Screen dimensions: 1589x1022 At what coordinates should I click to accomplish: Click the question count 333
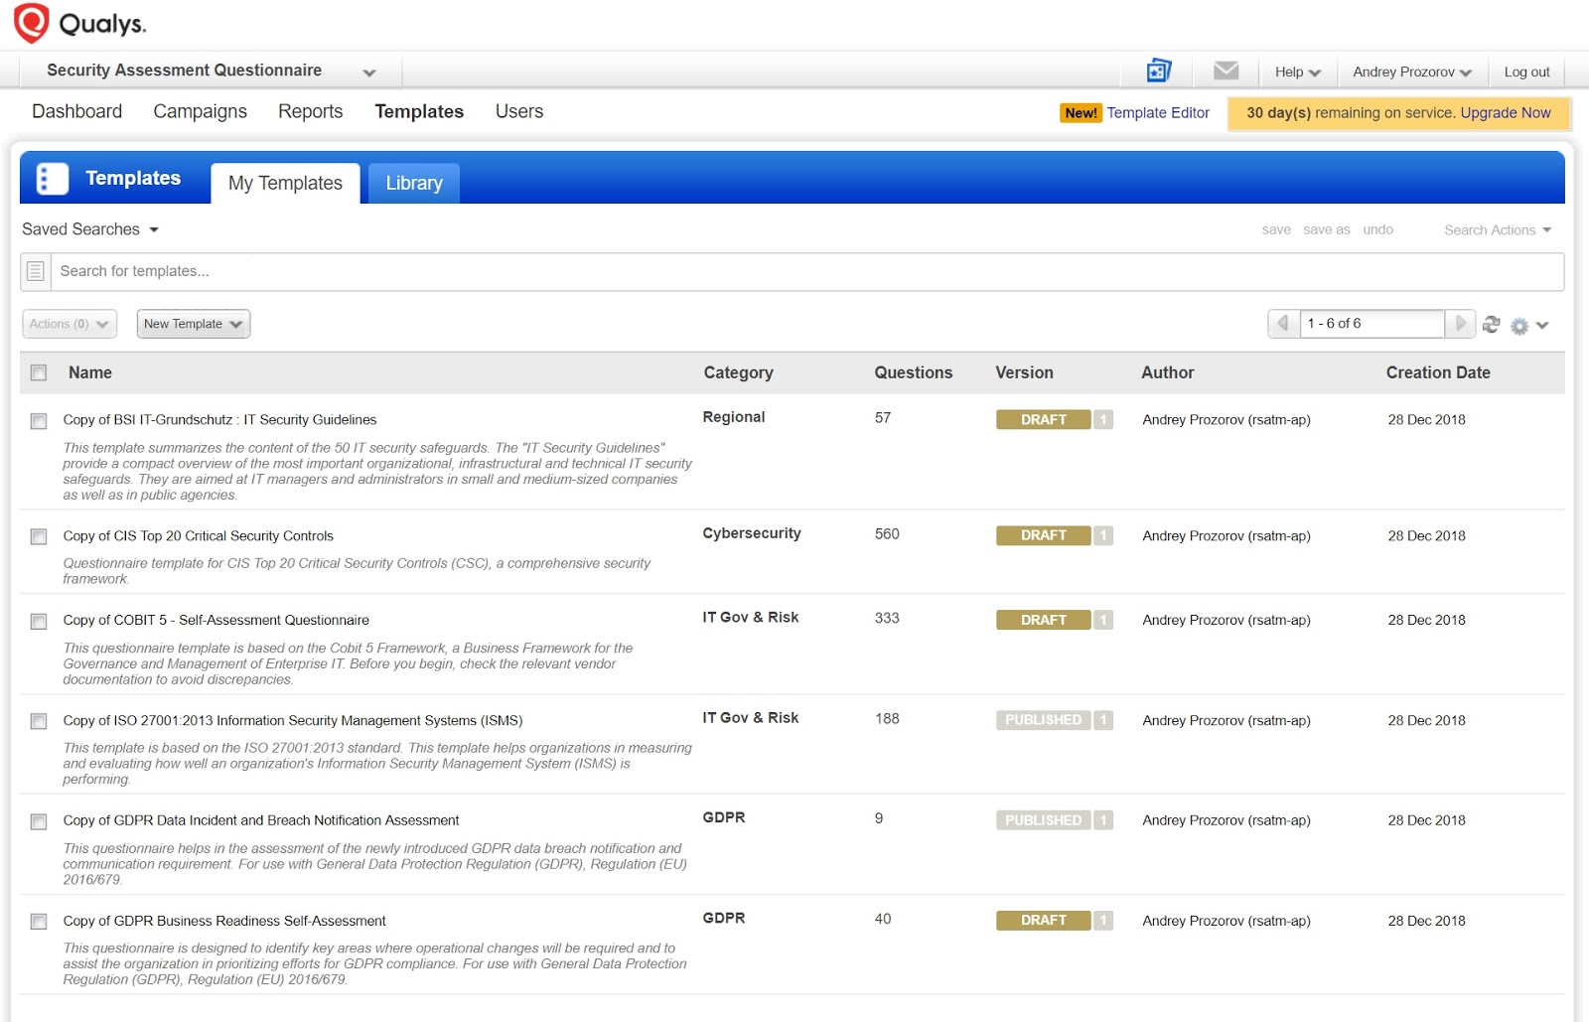pos(887,618)
